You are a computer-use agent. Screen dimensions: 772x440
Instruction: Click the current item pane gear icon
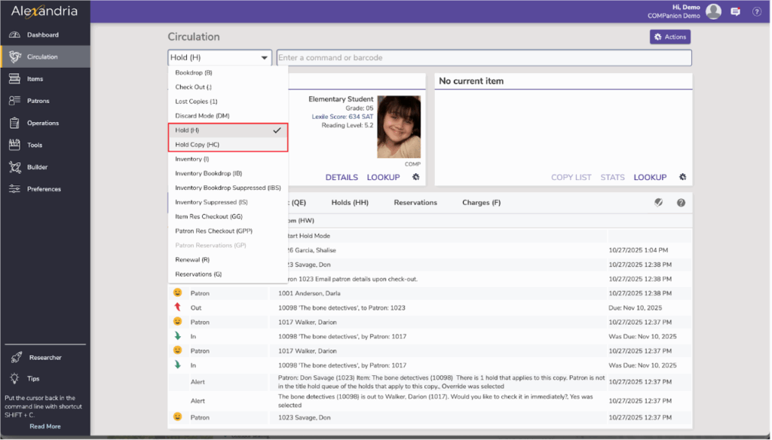(x=682, y=177)
